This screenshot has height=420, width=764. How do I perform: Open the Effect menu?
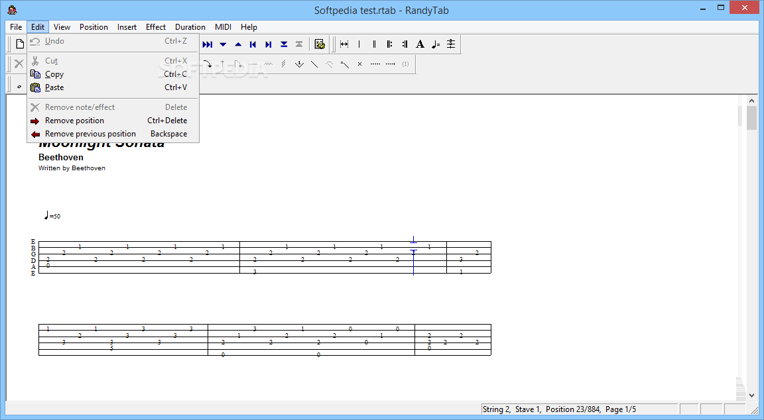coord(156,26)
